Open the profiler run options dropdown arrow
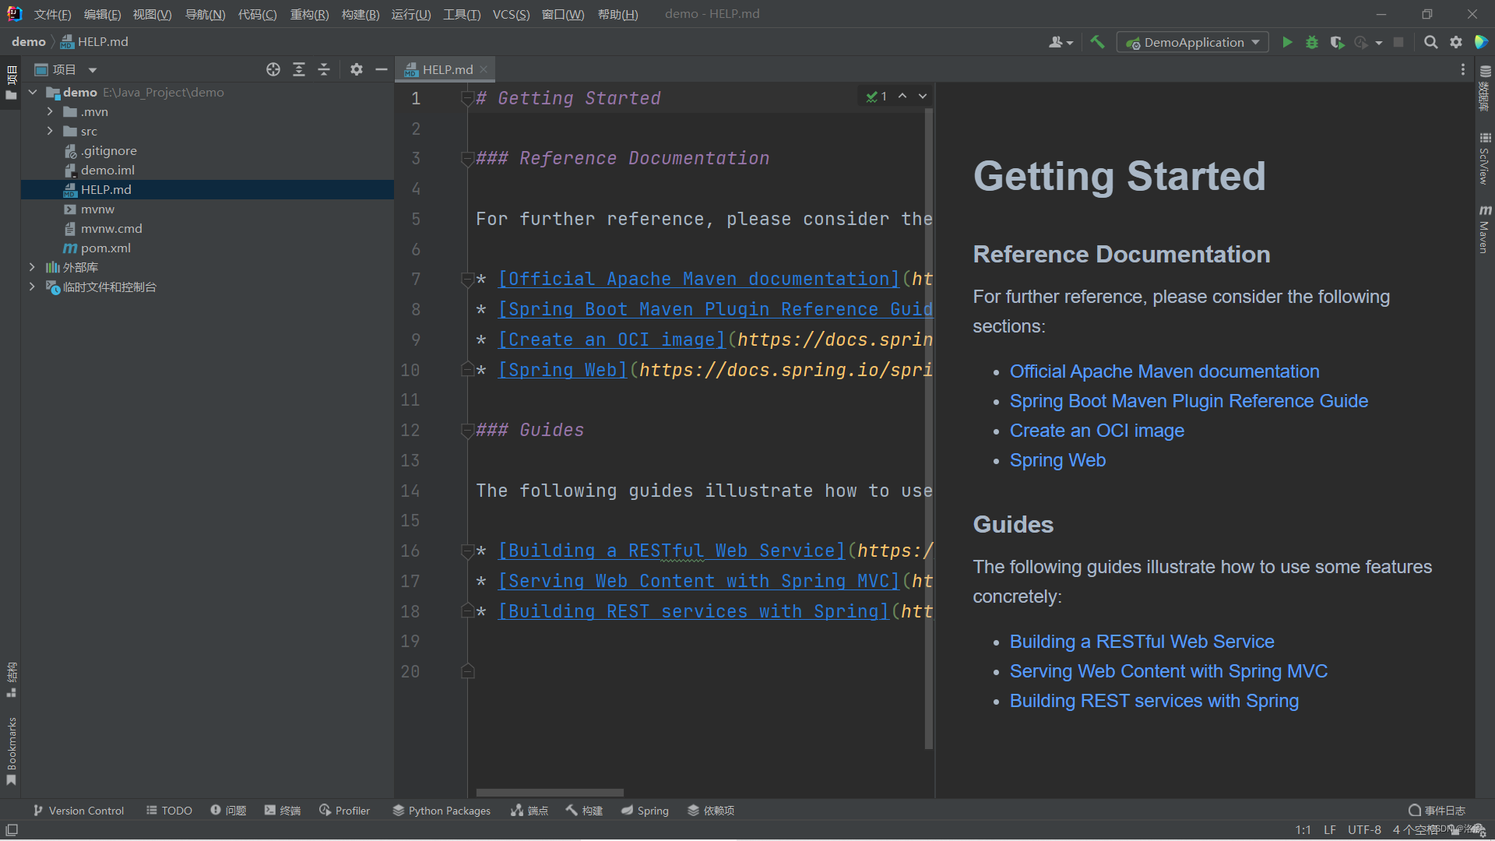The width and height of the screenshot is (1495, 841). tap(1379, 43)
